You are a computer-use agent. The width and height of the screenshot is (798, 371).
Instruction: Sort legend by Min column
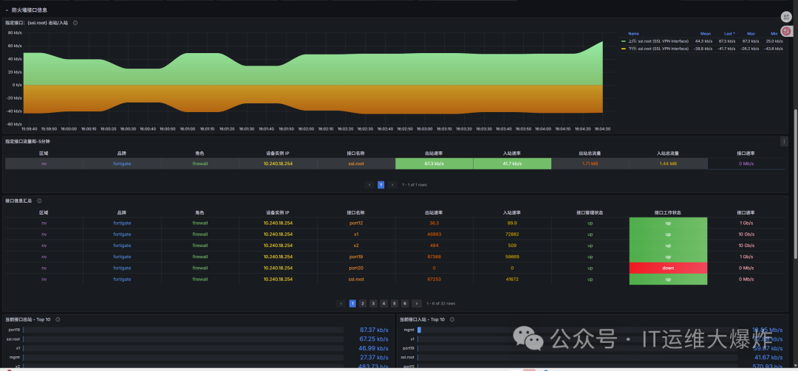(774, 33)
